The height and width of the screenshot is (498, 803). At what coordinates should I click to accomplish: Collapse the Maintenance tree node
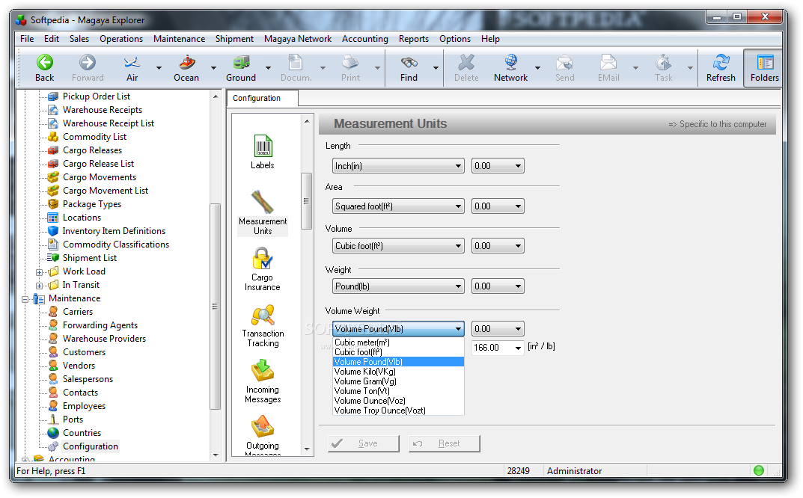pos(25,299)
